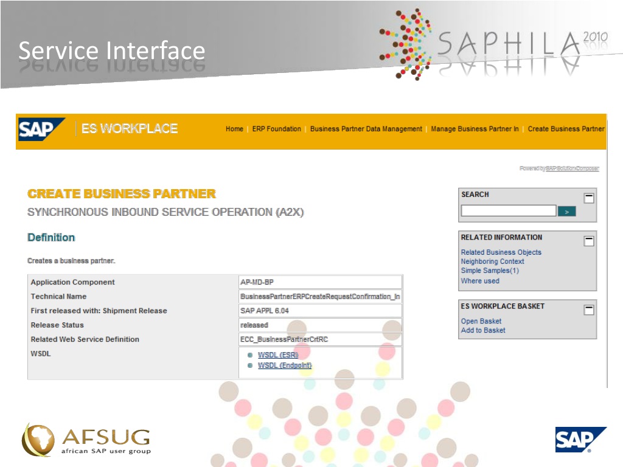The height and width of the screenshot is (467, 623).
Task: Open the WSDL (Endpoint) link
Action: click(285, 365)
